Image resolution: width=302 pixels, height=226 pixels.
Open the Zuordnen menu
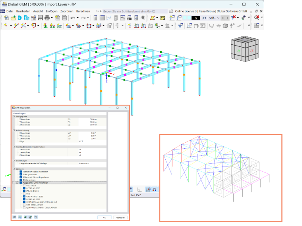click(x=67, y=11)
